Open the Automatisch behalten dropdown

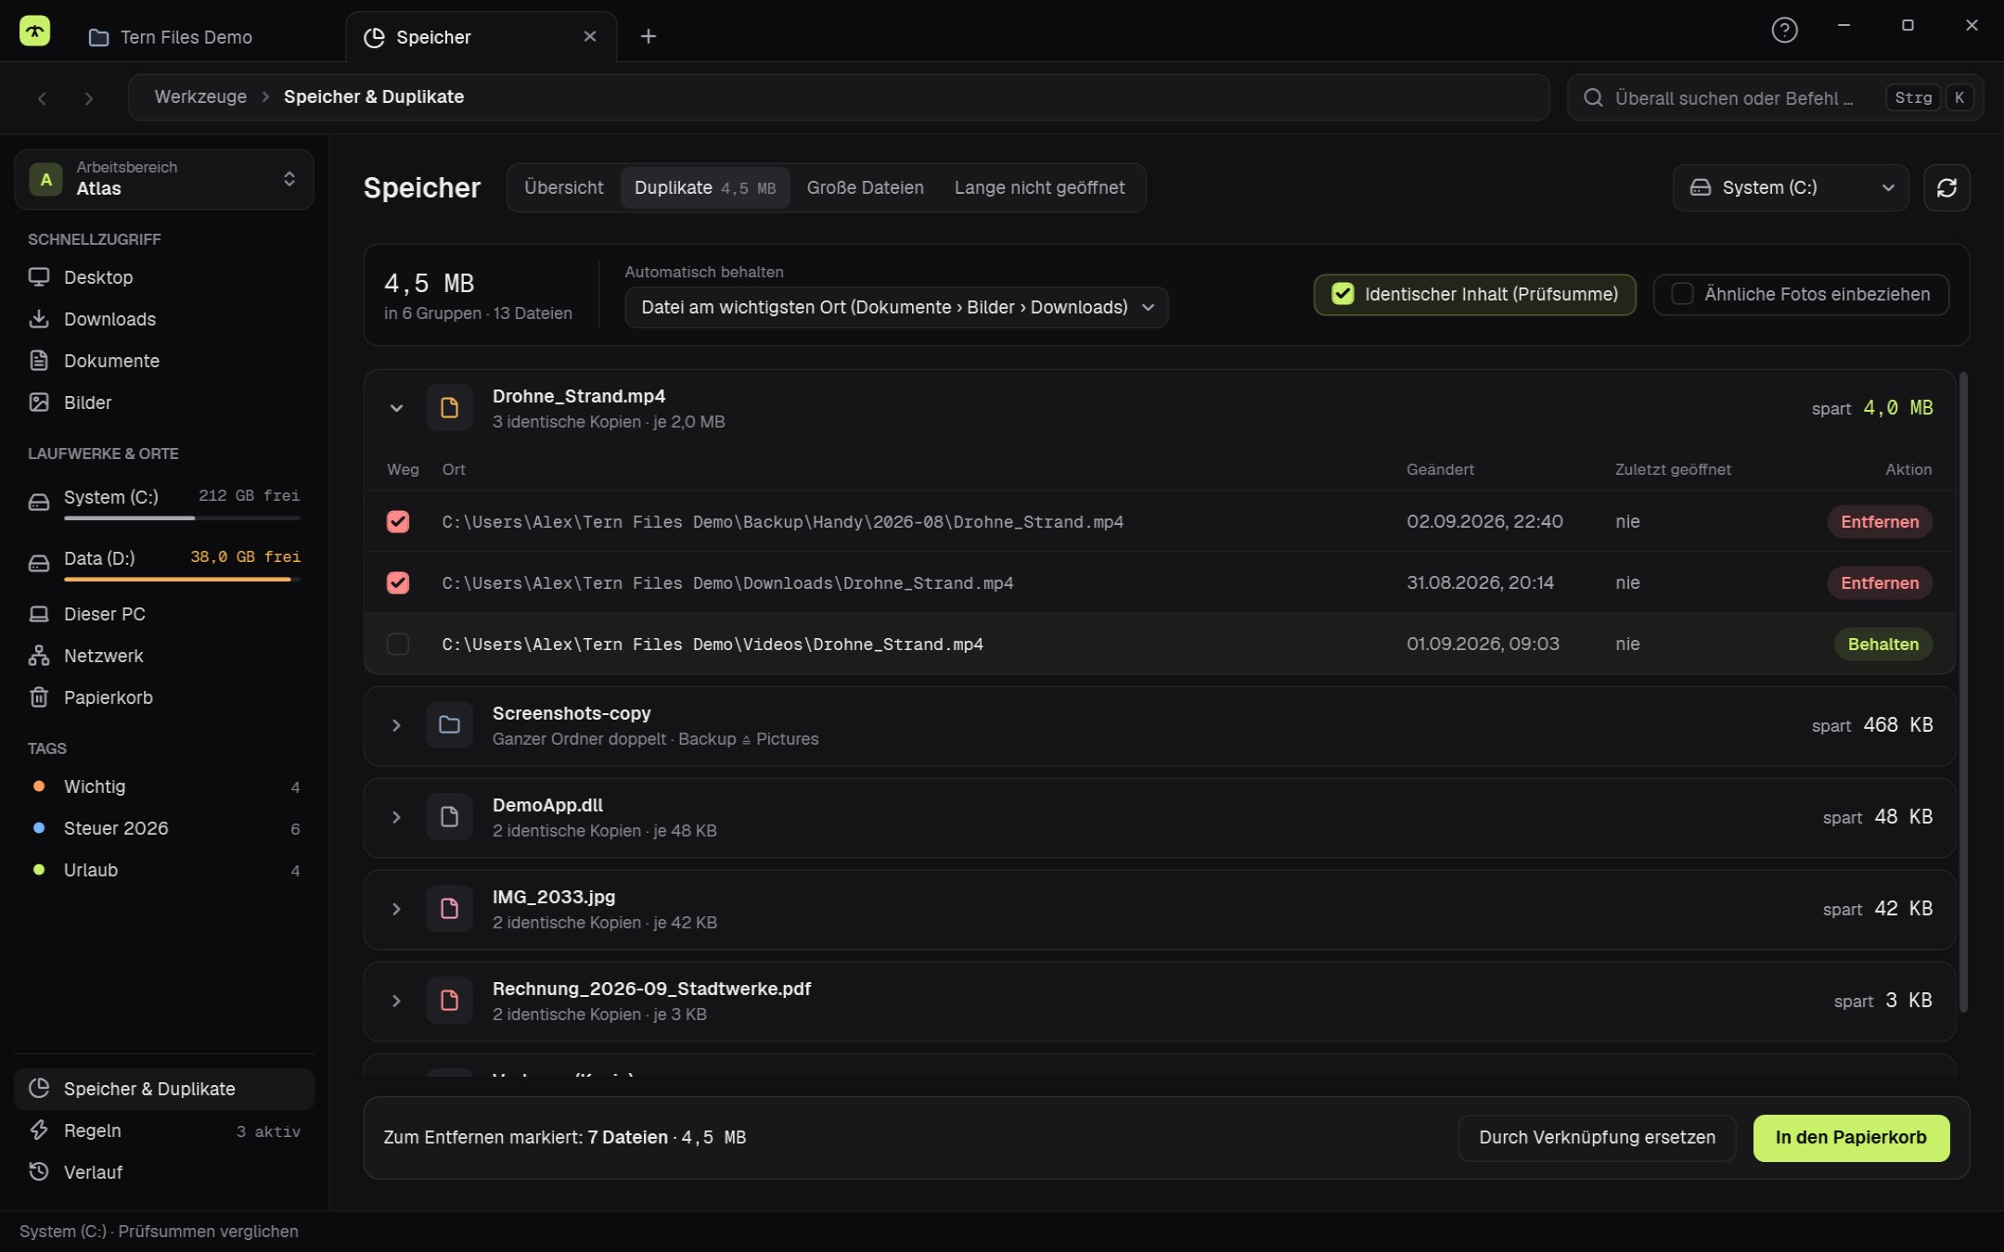(896, 307)
